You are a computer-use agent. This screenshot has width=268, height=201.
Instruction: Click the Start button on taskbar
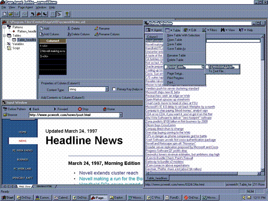[7, 198]
